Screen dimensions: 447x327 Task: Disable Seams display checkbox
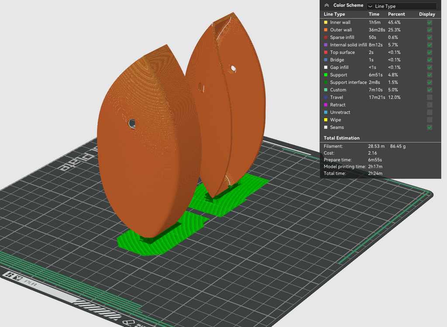click(x=430, y=127)
